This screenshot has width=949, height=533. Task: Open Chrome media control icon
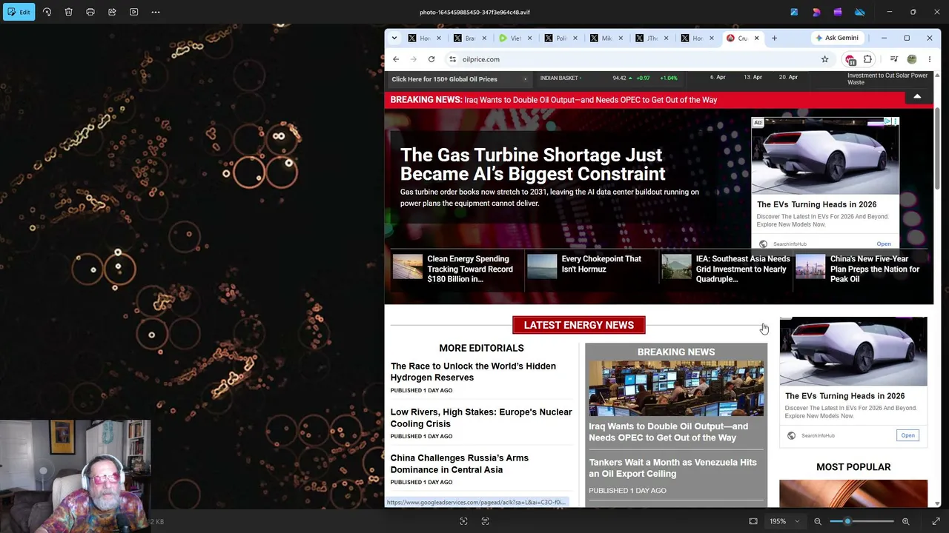[x=894, y=59]
